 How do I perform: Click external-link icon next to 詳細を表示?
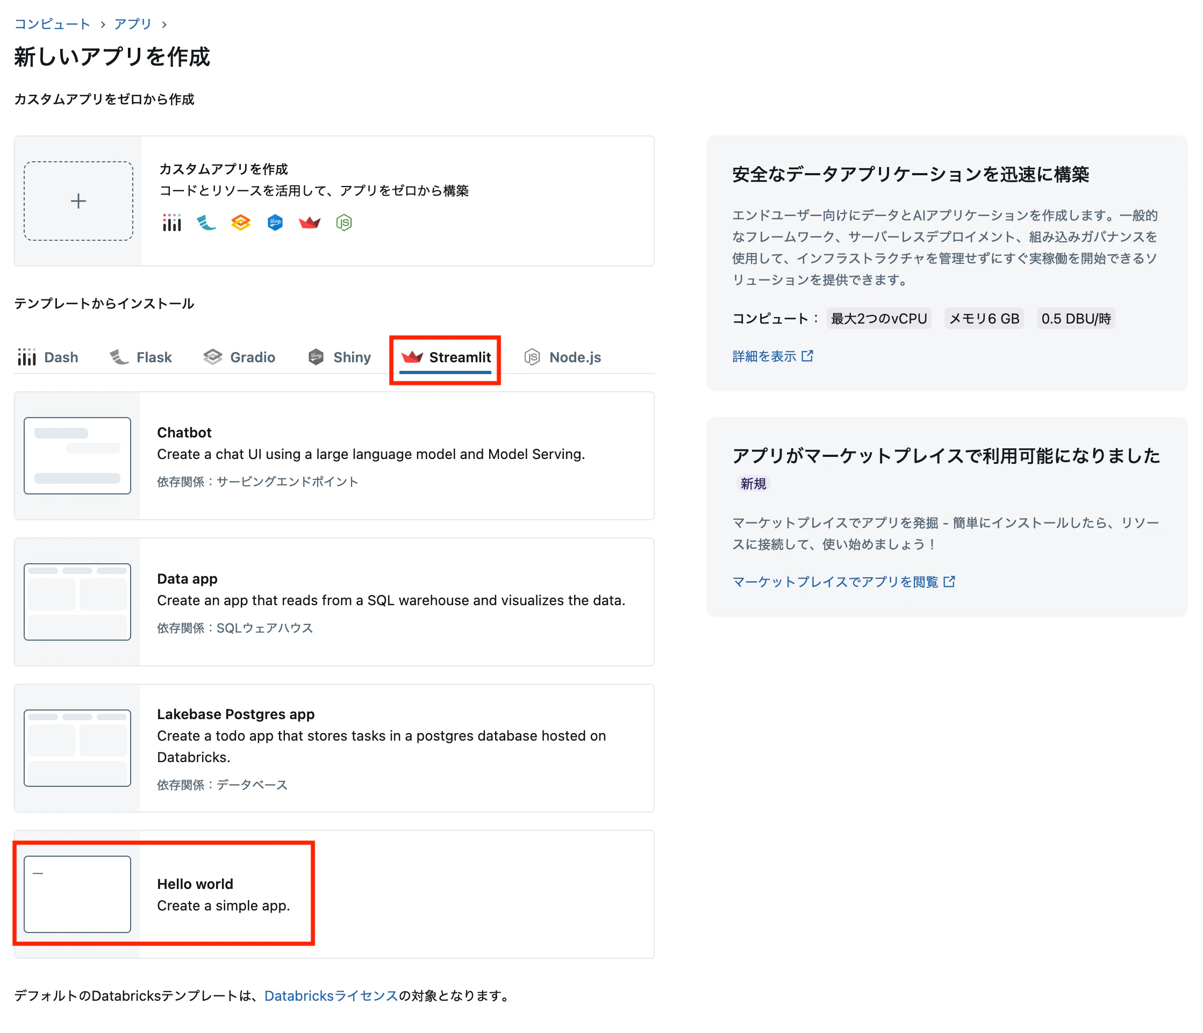coord(807,356)
